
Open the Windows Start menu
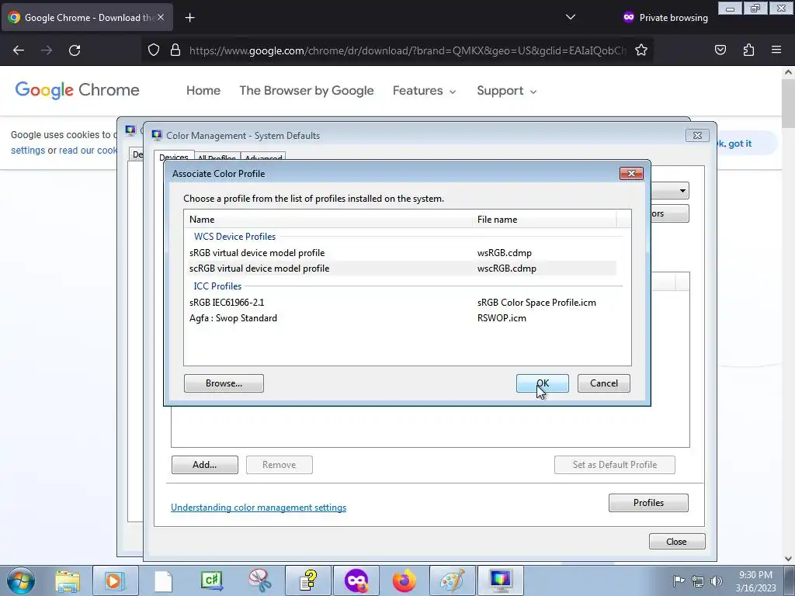point(21,580)
